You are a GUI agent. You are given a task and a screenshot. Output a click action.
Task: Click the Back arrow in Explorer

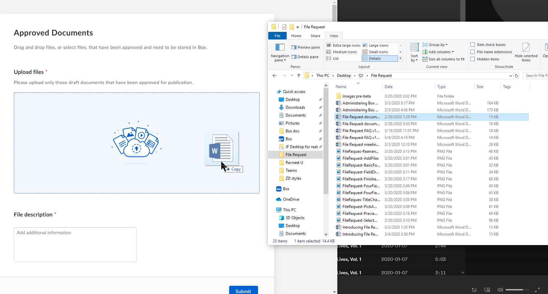pos(274,76)
